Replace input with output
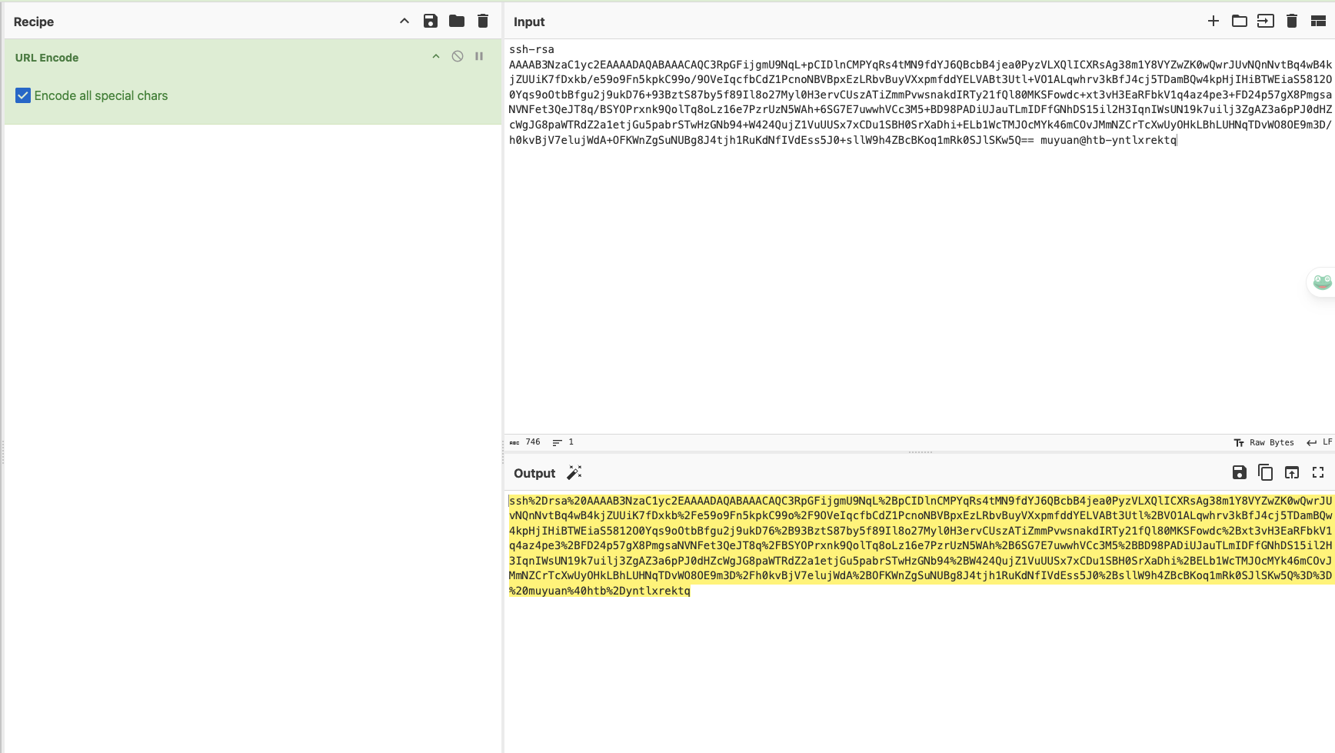This screenshot has height=753, width=1335. (1292, 473)
